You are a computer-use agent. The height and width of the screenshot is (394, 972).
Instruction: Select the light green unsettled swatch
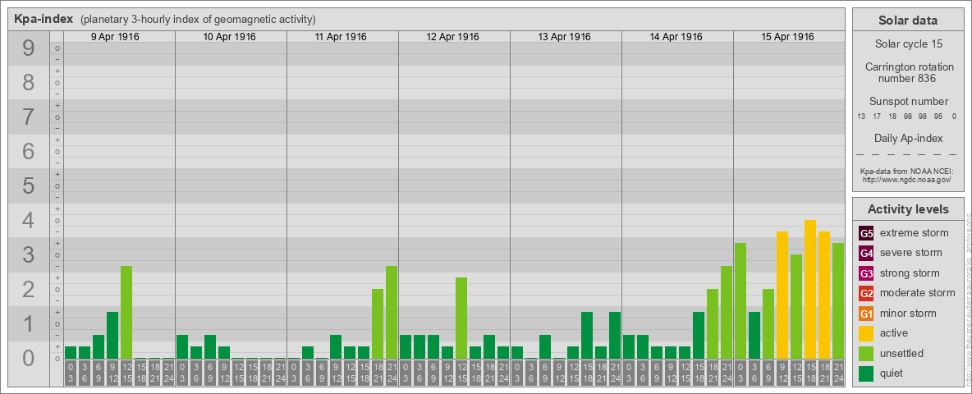pos(866,353)
